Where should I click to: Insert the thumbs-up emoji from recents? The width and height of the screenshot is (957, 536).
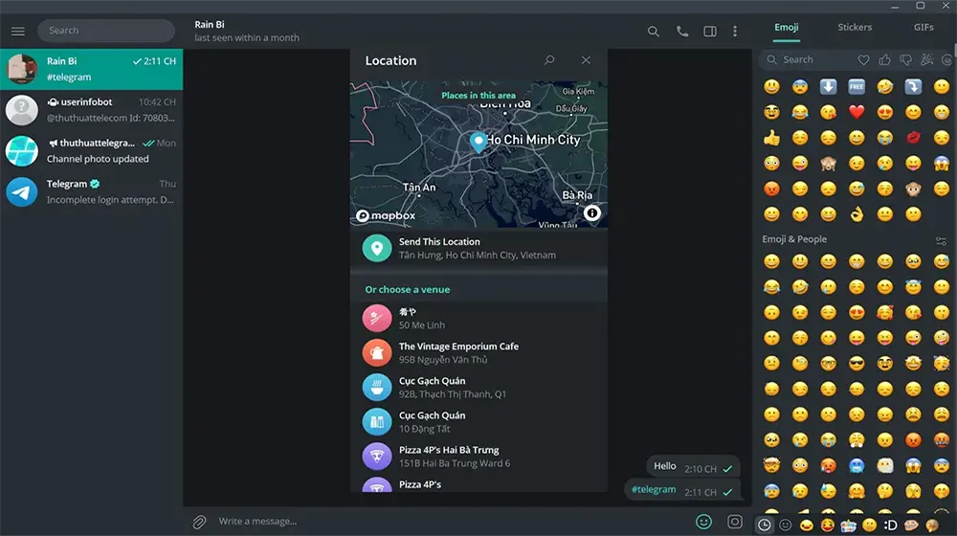771,138
